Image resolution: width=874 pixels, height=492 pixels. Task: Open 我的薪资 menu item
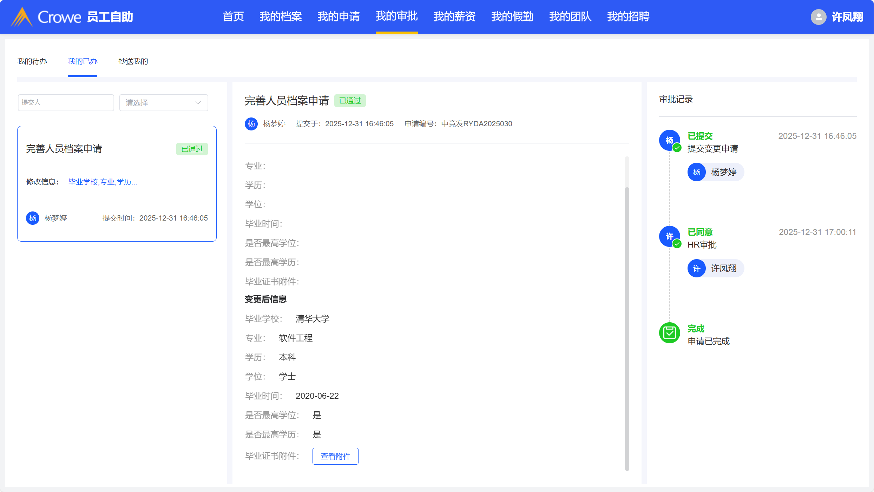pyautogui.click(x=454, y=16)
